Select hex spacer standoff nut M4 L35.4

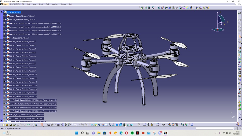[x=35, y=34]
